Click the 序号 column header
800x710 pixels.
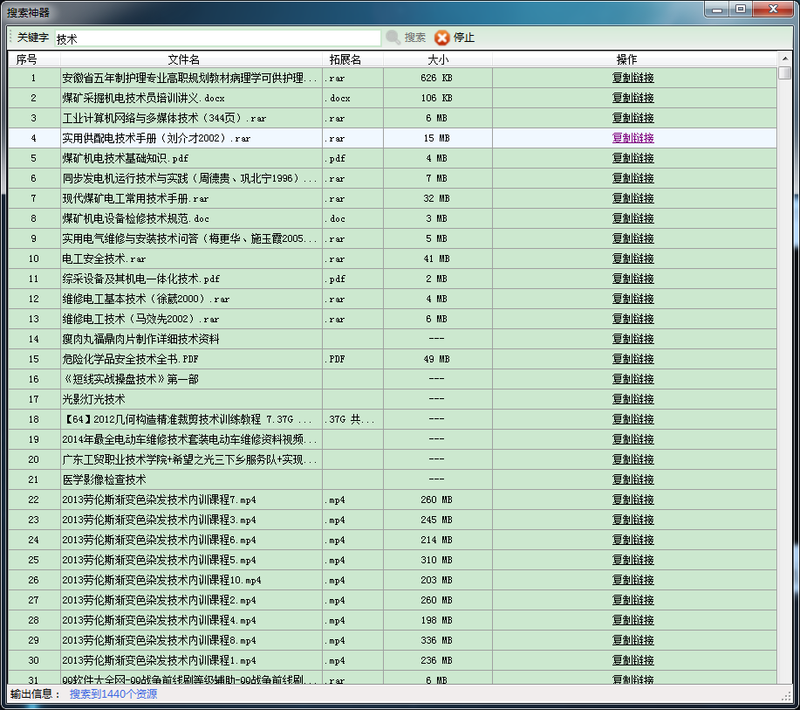[27, 59]
